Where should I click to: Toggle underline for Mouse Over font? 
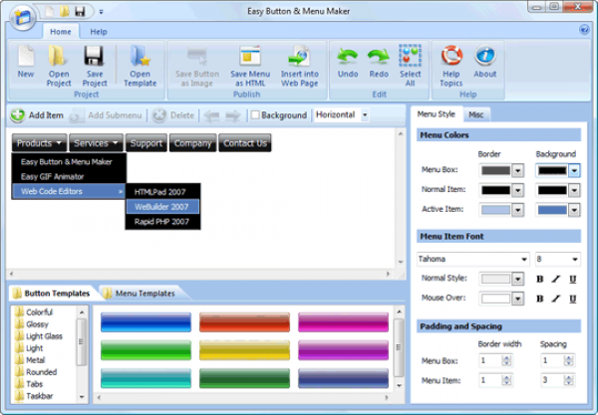[573, 297]
